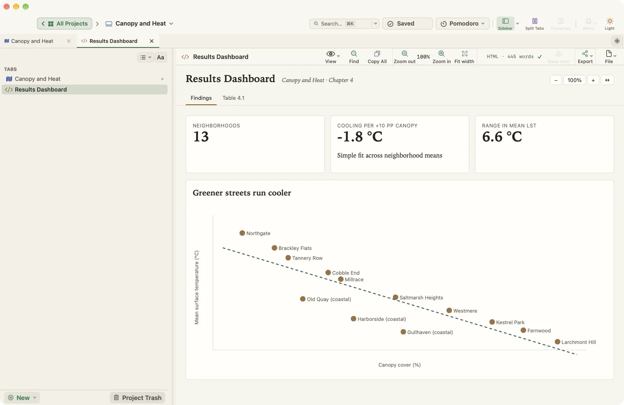Screen dimensions: 624x405
Task: Expand the Sidebar options arrow
Action: point(518,24)
